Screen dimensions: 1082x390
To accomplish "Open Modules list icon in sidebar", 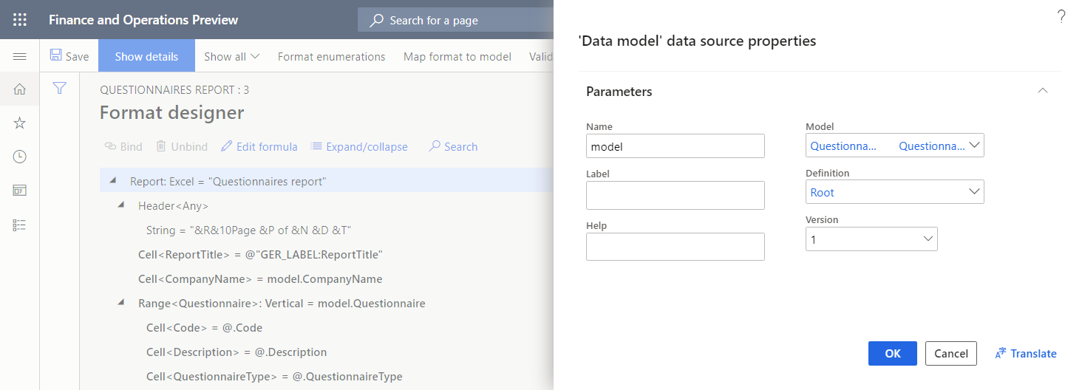I will [x=20, y=225].
